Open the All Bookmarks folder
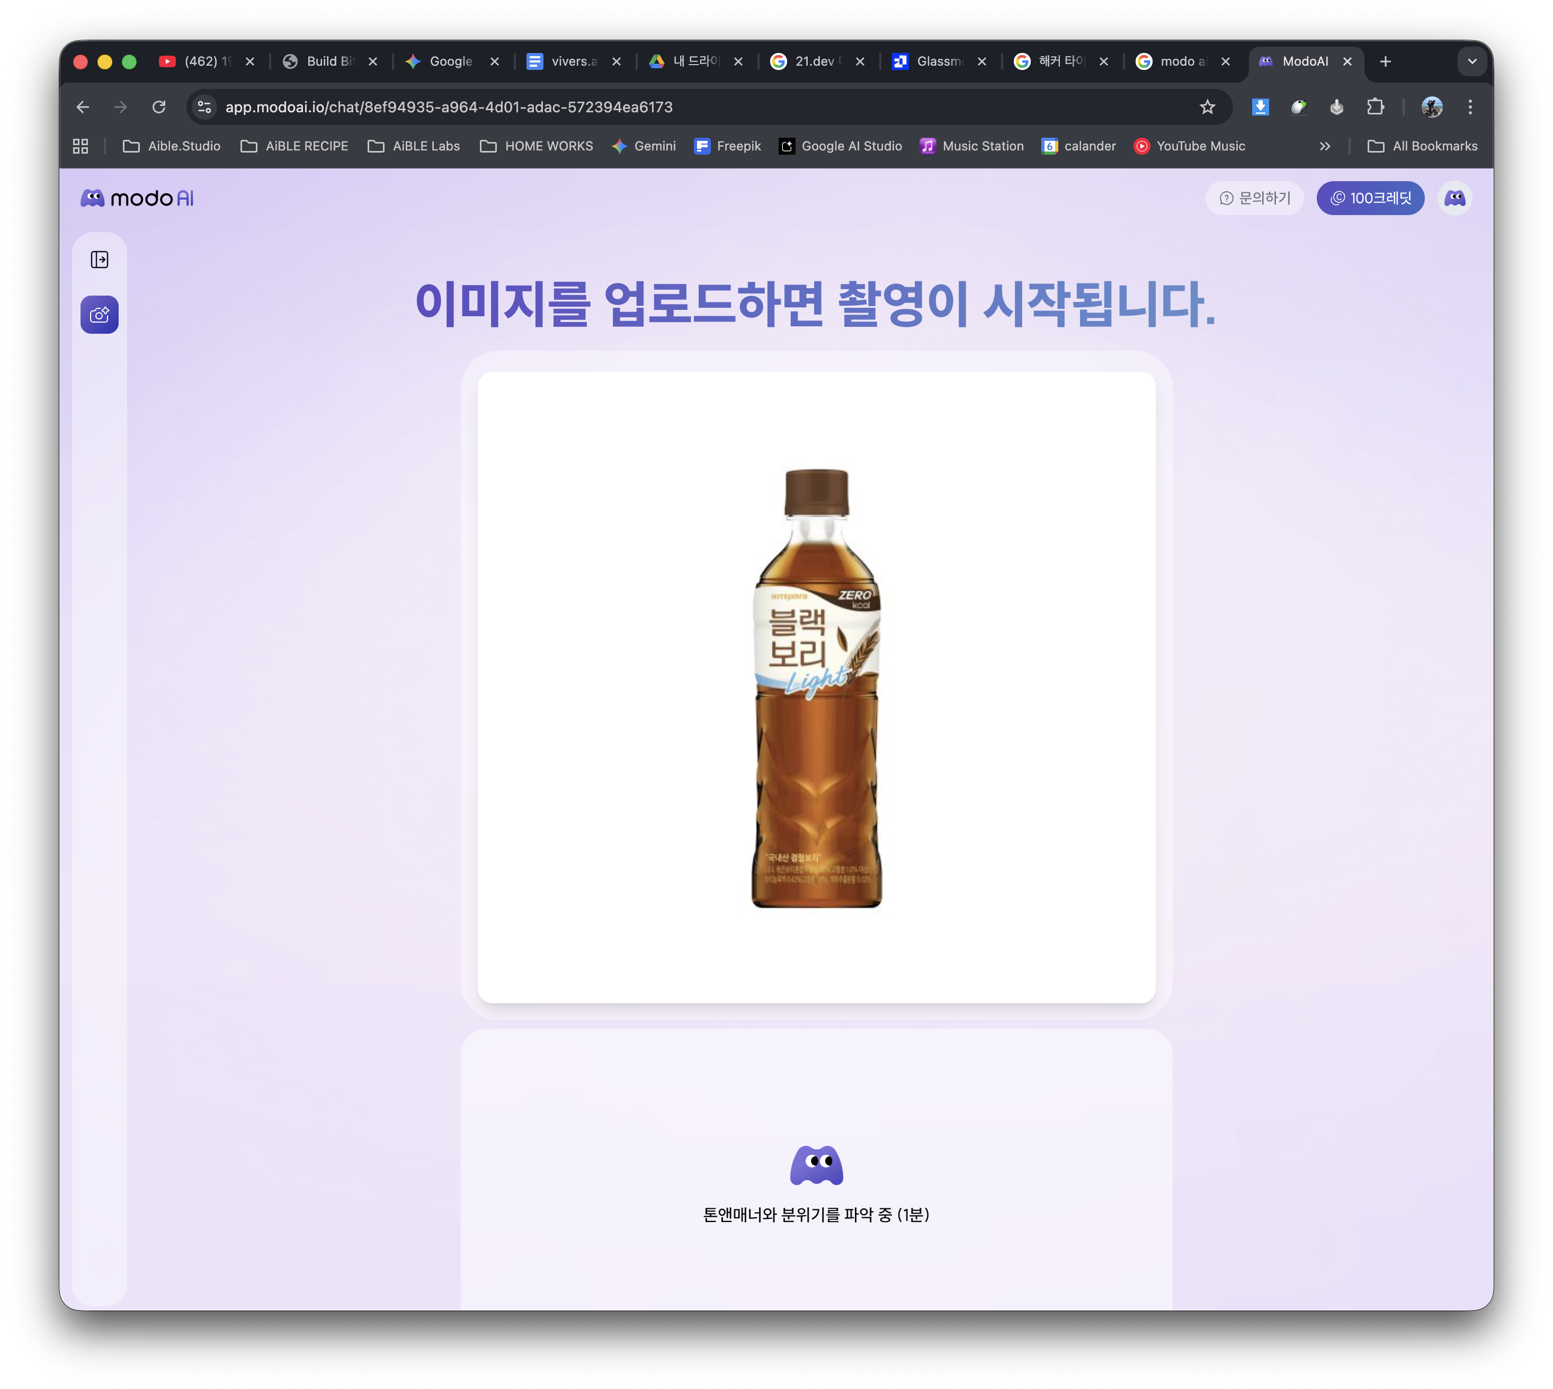 1423,146
